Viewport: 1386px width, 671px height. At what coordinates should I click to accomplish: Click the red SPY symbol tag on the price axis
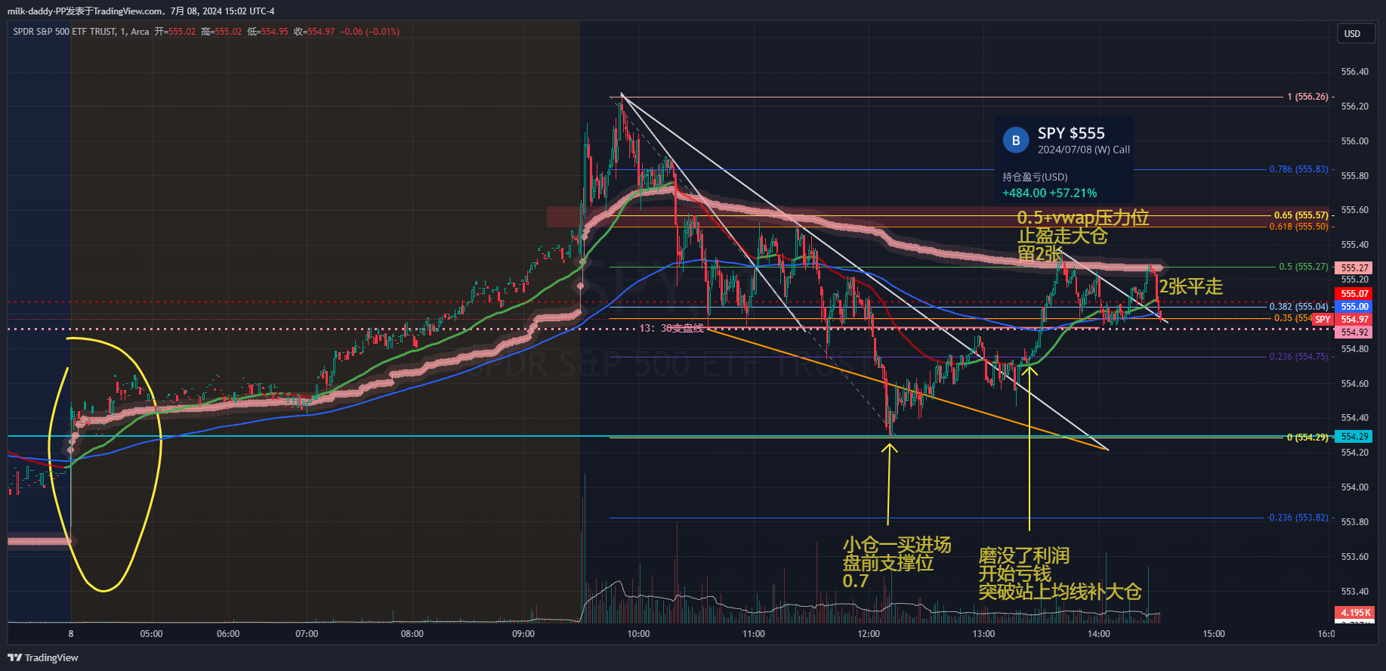click(x=1323, y=320)
